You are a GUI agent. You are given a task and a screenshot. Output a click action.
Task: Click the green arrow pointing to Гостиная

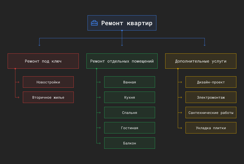99,128
